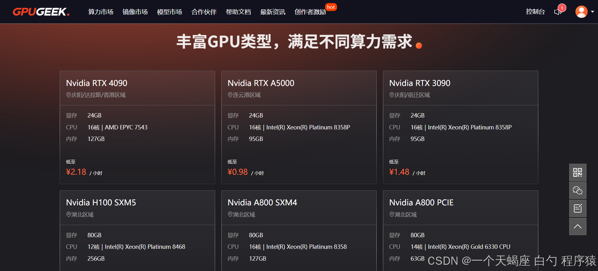This screenshot has height=271, width=598.
Task: Click the 80GB VRAM value on the A800 SXM4 card
Action: [x=256, y=235]
